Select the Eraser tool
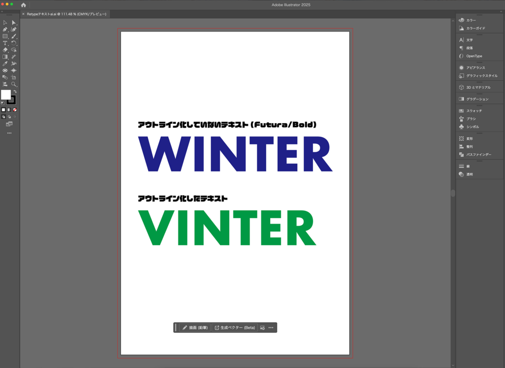This screenshot has width=505, height=368. (5, 50)
